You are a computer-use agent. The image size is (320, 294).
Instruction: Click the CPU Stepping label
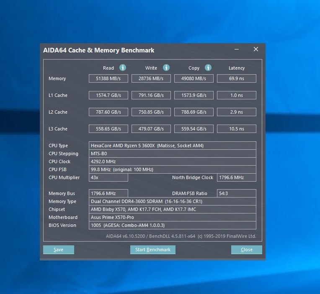(64, 154)
